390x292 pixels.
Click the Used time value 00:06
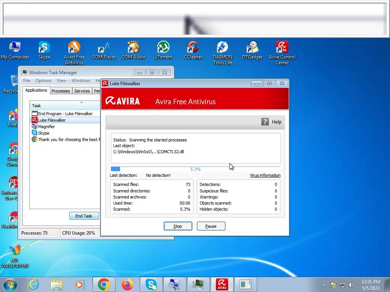(185, 203)
